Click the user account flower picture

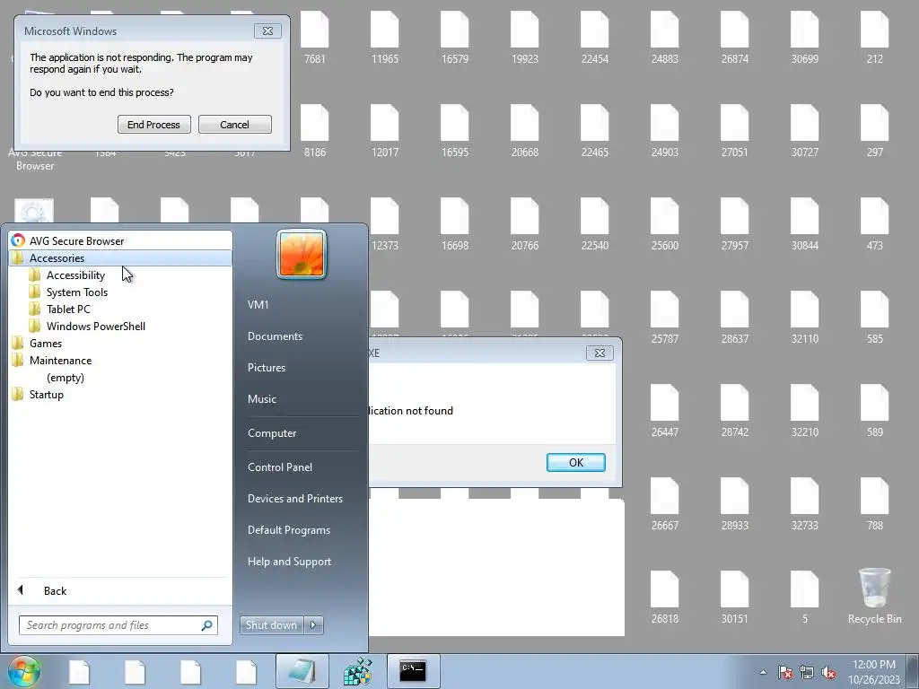[x=302, y=254]
